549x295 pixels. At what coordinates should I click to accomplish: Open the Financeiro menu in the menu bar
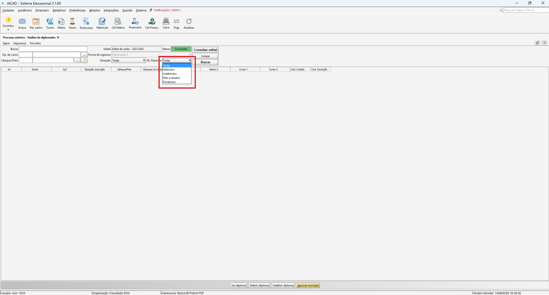click(x=42, y=10)
